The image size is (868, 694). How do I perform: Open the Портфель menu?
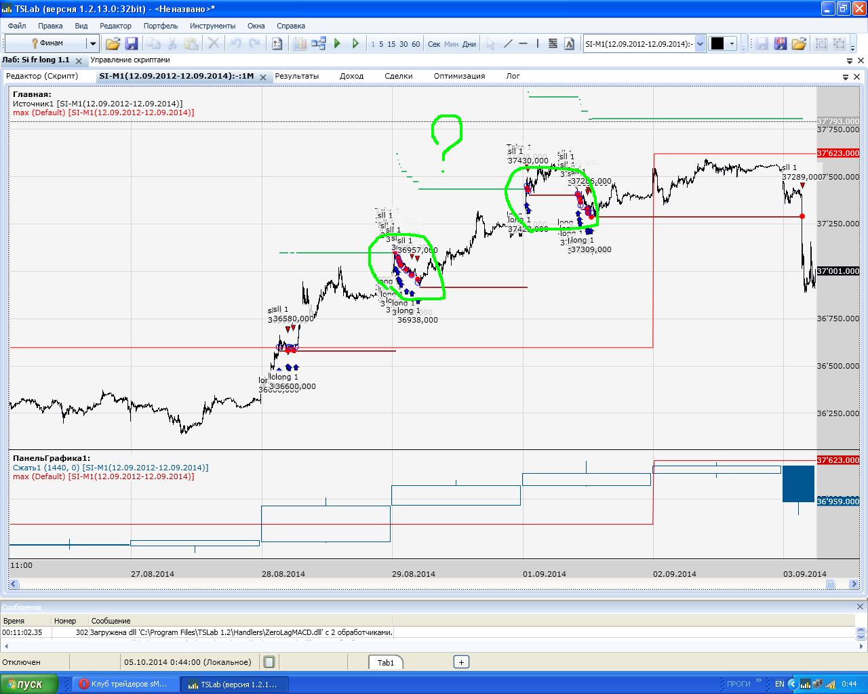(161, 26)
